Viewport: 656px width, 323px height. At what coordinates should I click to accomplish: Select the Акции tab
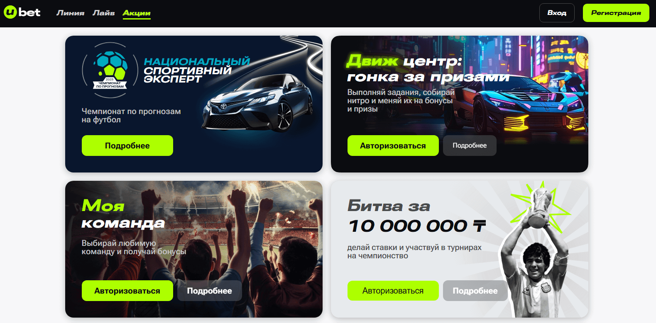point(137,13)
